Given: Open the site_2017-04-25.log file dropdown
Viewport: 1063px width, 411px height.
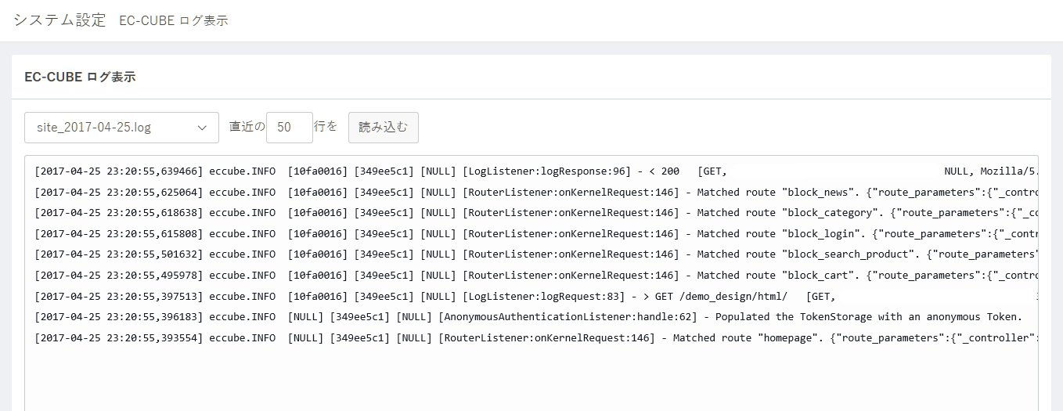Looking at the screenshot, I should [x=121, y=128].
